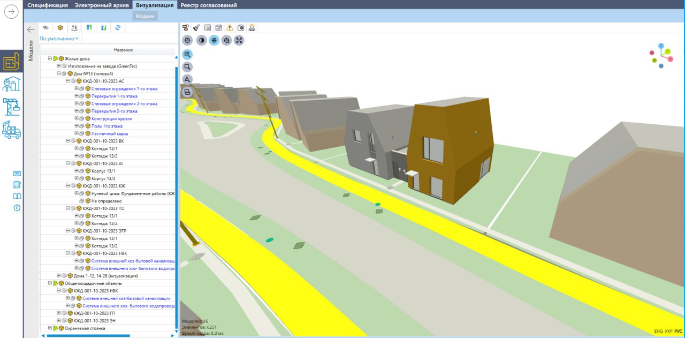Toggle visibility cube of Конструкции кровли
685x338 pixels.
[x=87, y=118]
